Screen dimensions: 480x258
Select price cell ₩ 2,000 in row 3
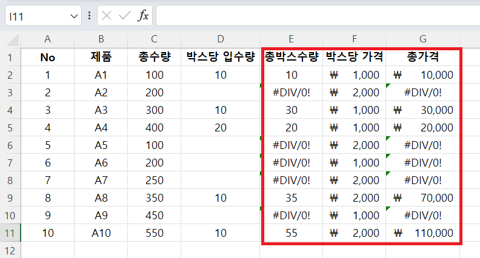(354, 93)
